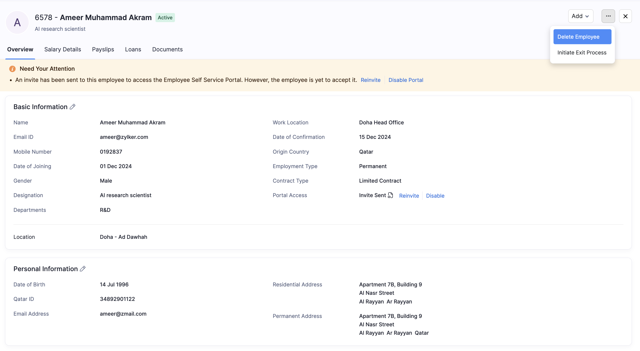Open the Add dropdown menu

point(580,16)
